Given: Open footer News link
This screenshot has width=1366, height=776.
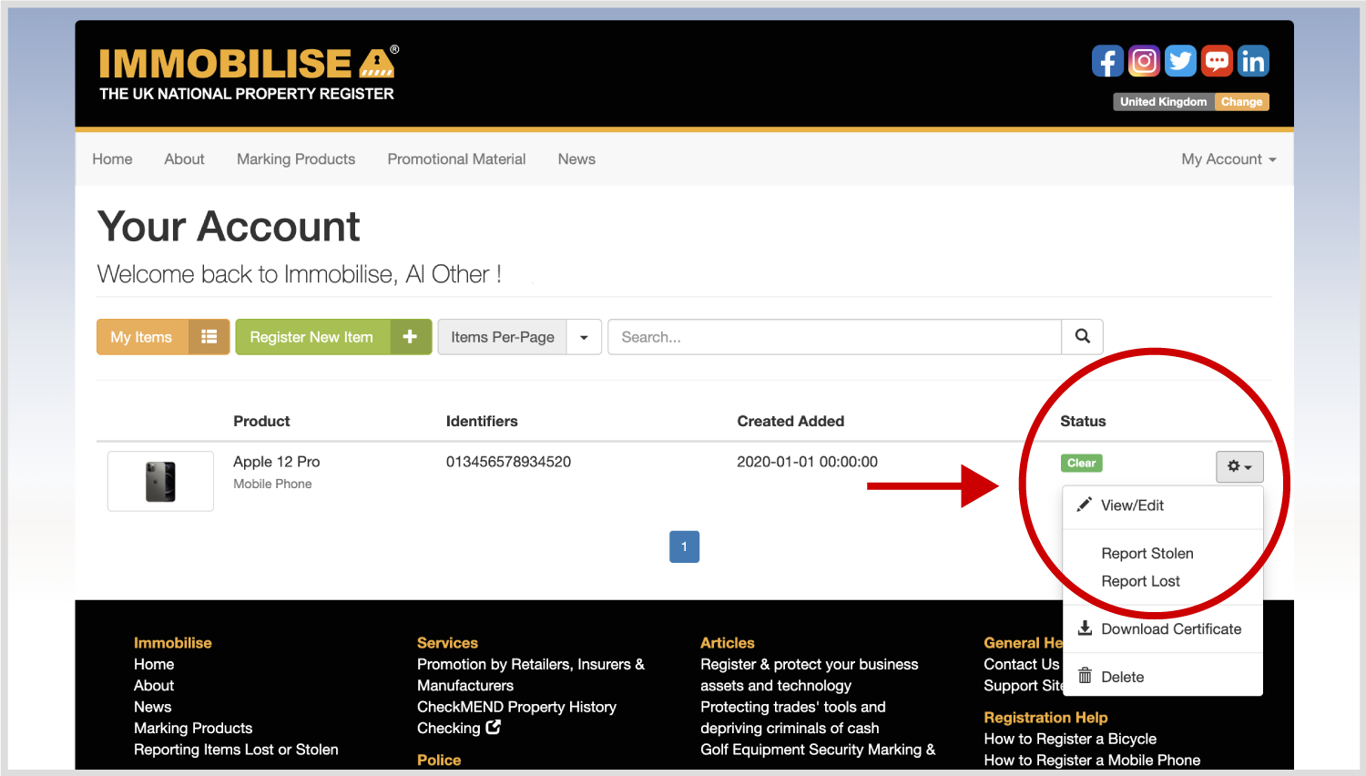Looking at the screenshot, I should pyautogui.click(x=152, y=707).
